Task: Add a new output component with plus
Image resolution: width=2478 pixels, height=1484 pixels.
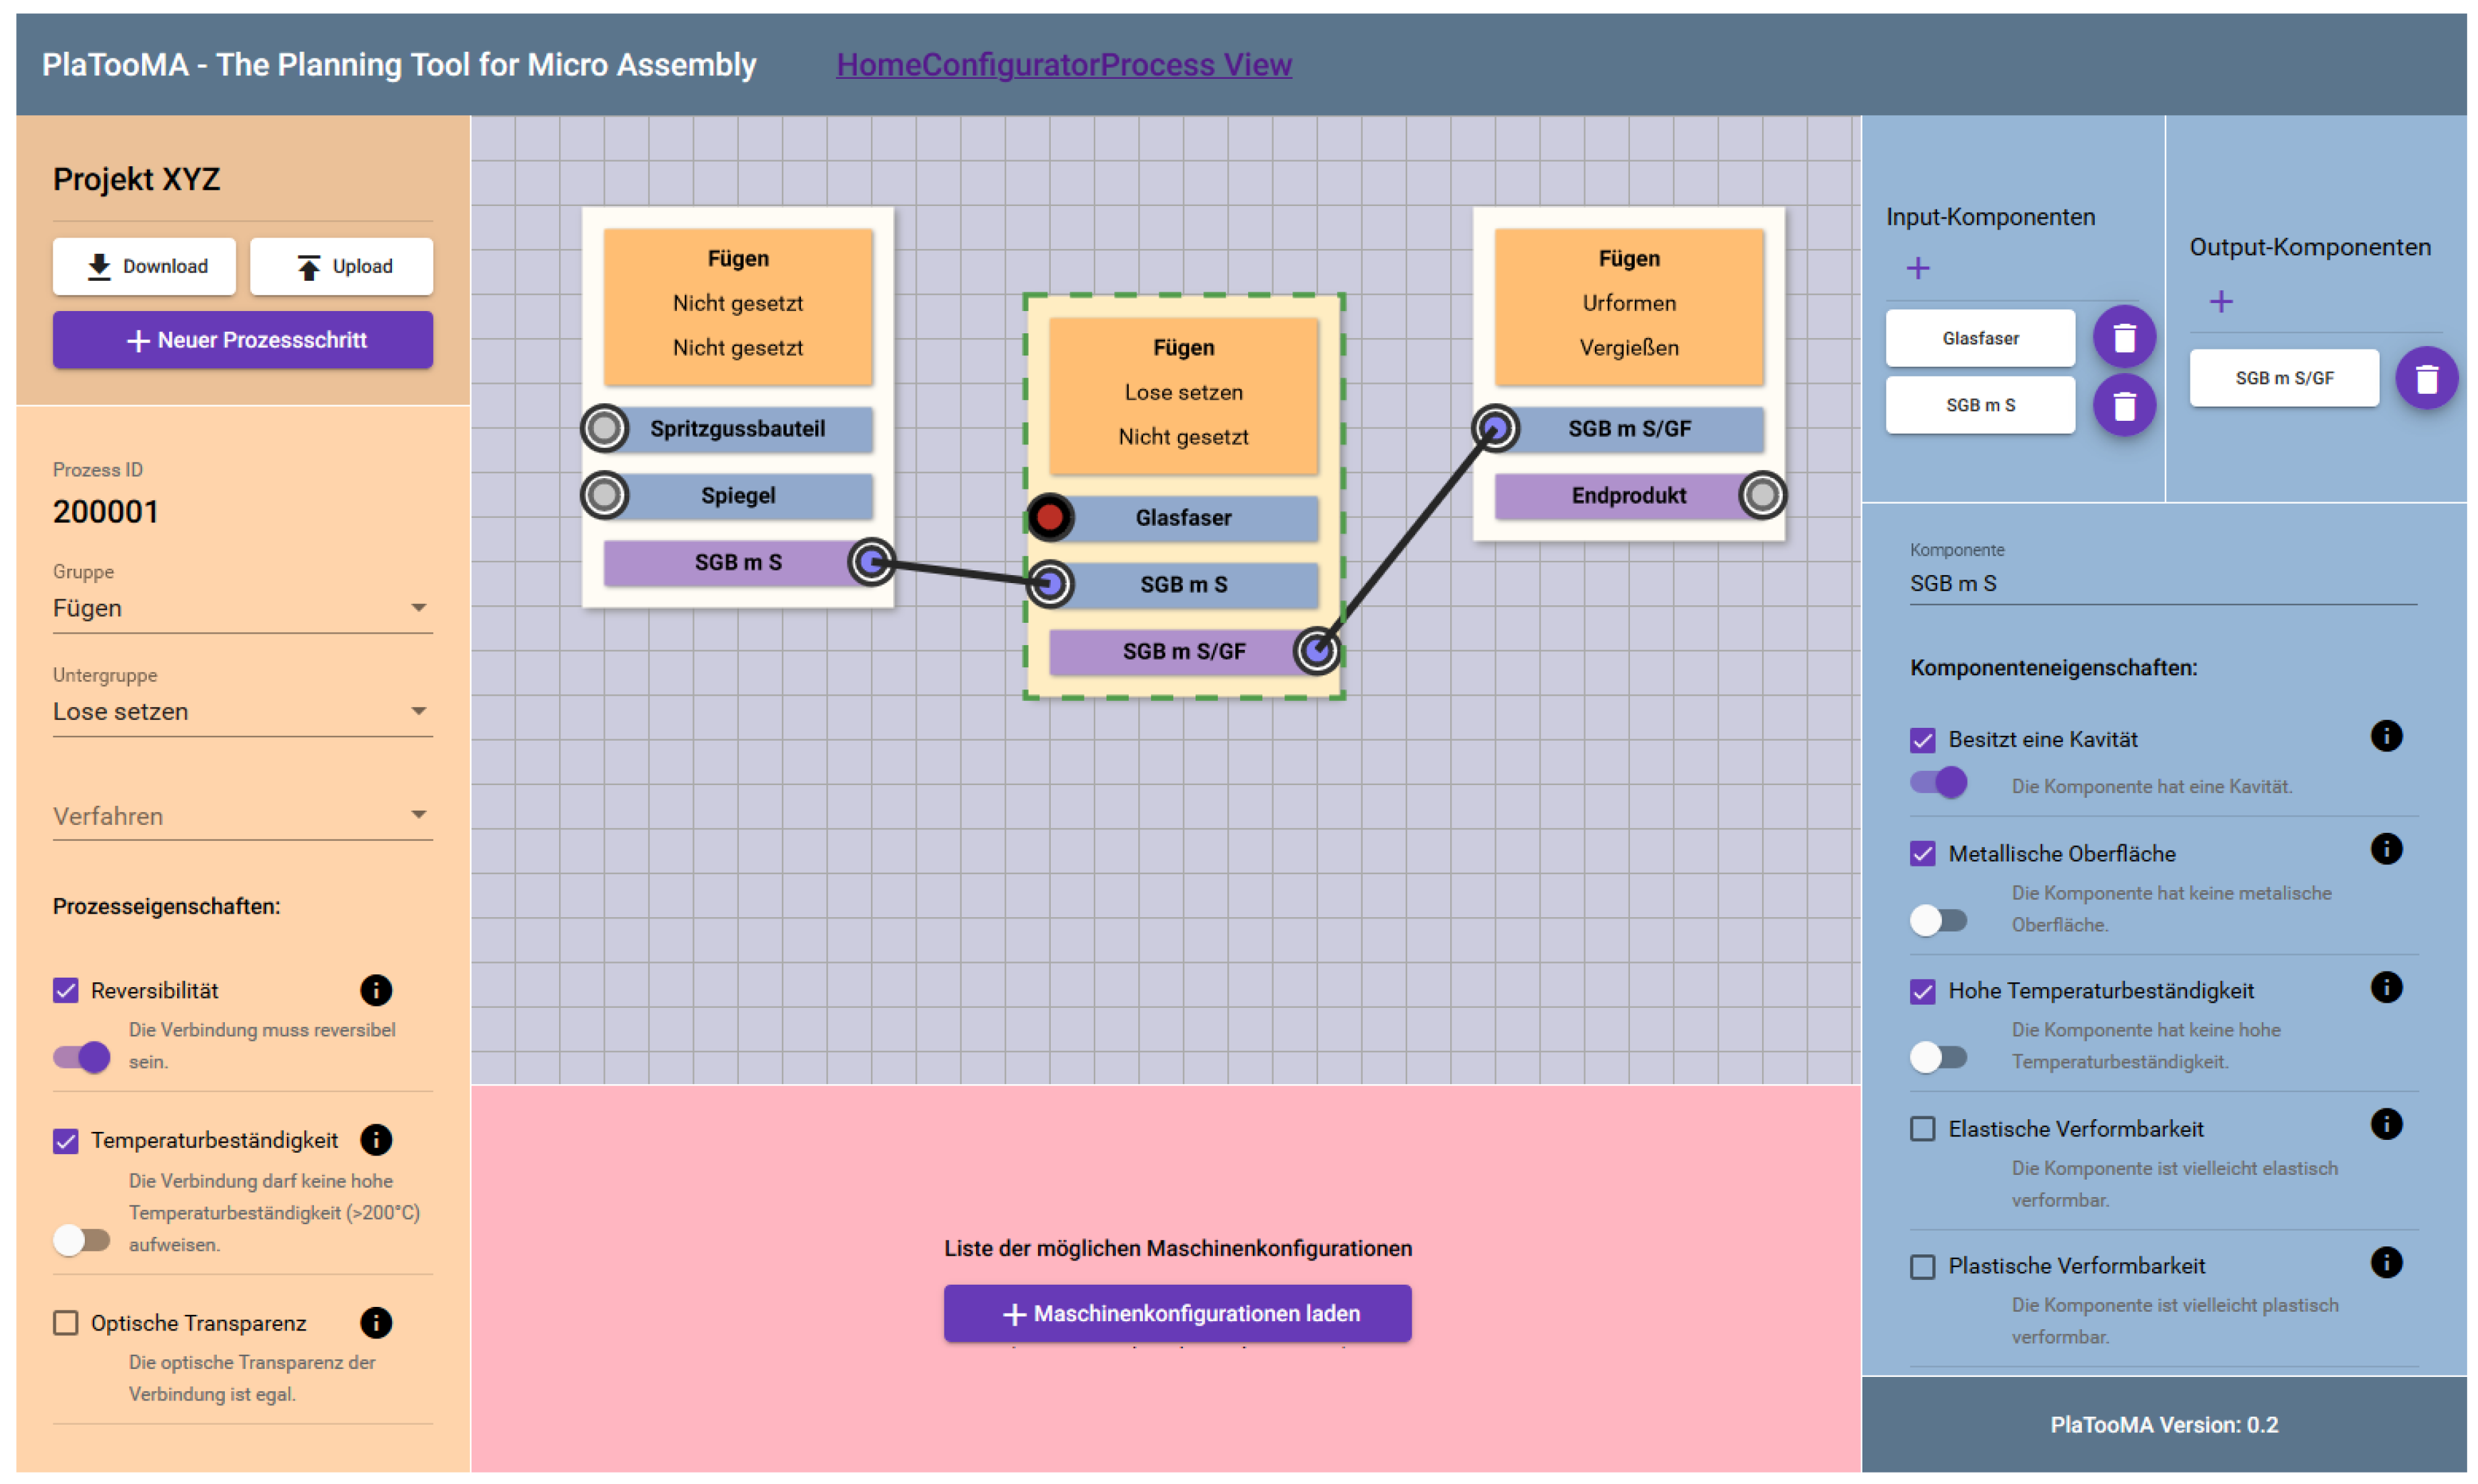Action: click(x=2220, y=302)
